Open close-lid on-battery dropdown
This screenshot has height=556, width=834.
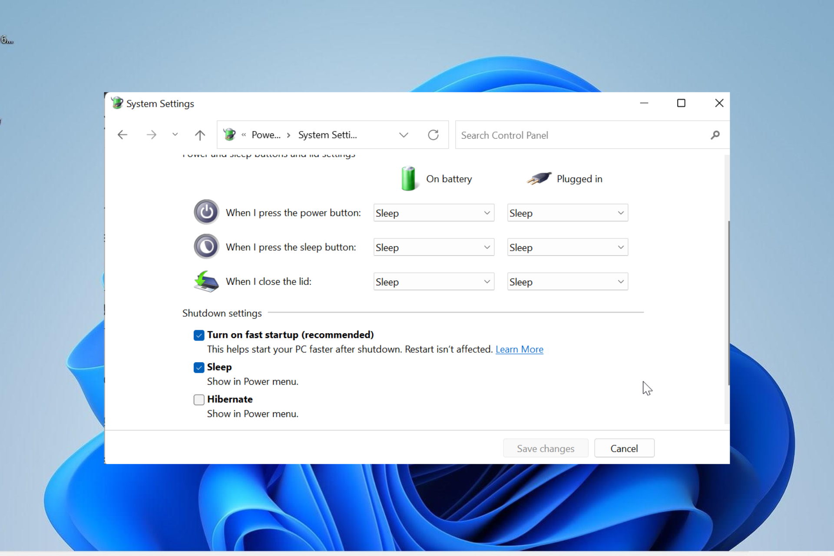point(434,281)
